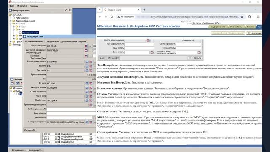The width and height of the screenshot is (270, 152).
Task: Select Рабочий стол in the tree
Action: (22, 18)
